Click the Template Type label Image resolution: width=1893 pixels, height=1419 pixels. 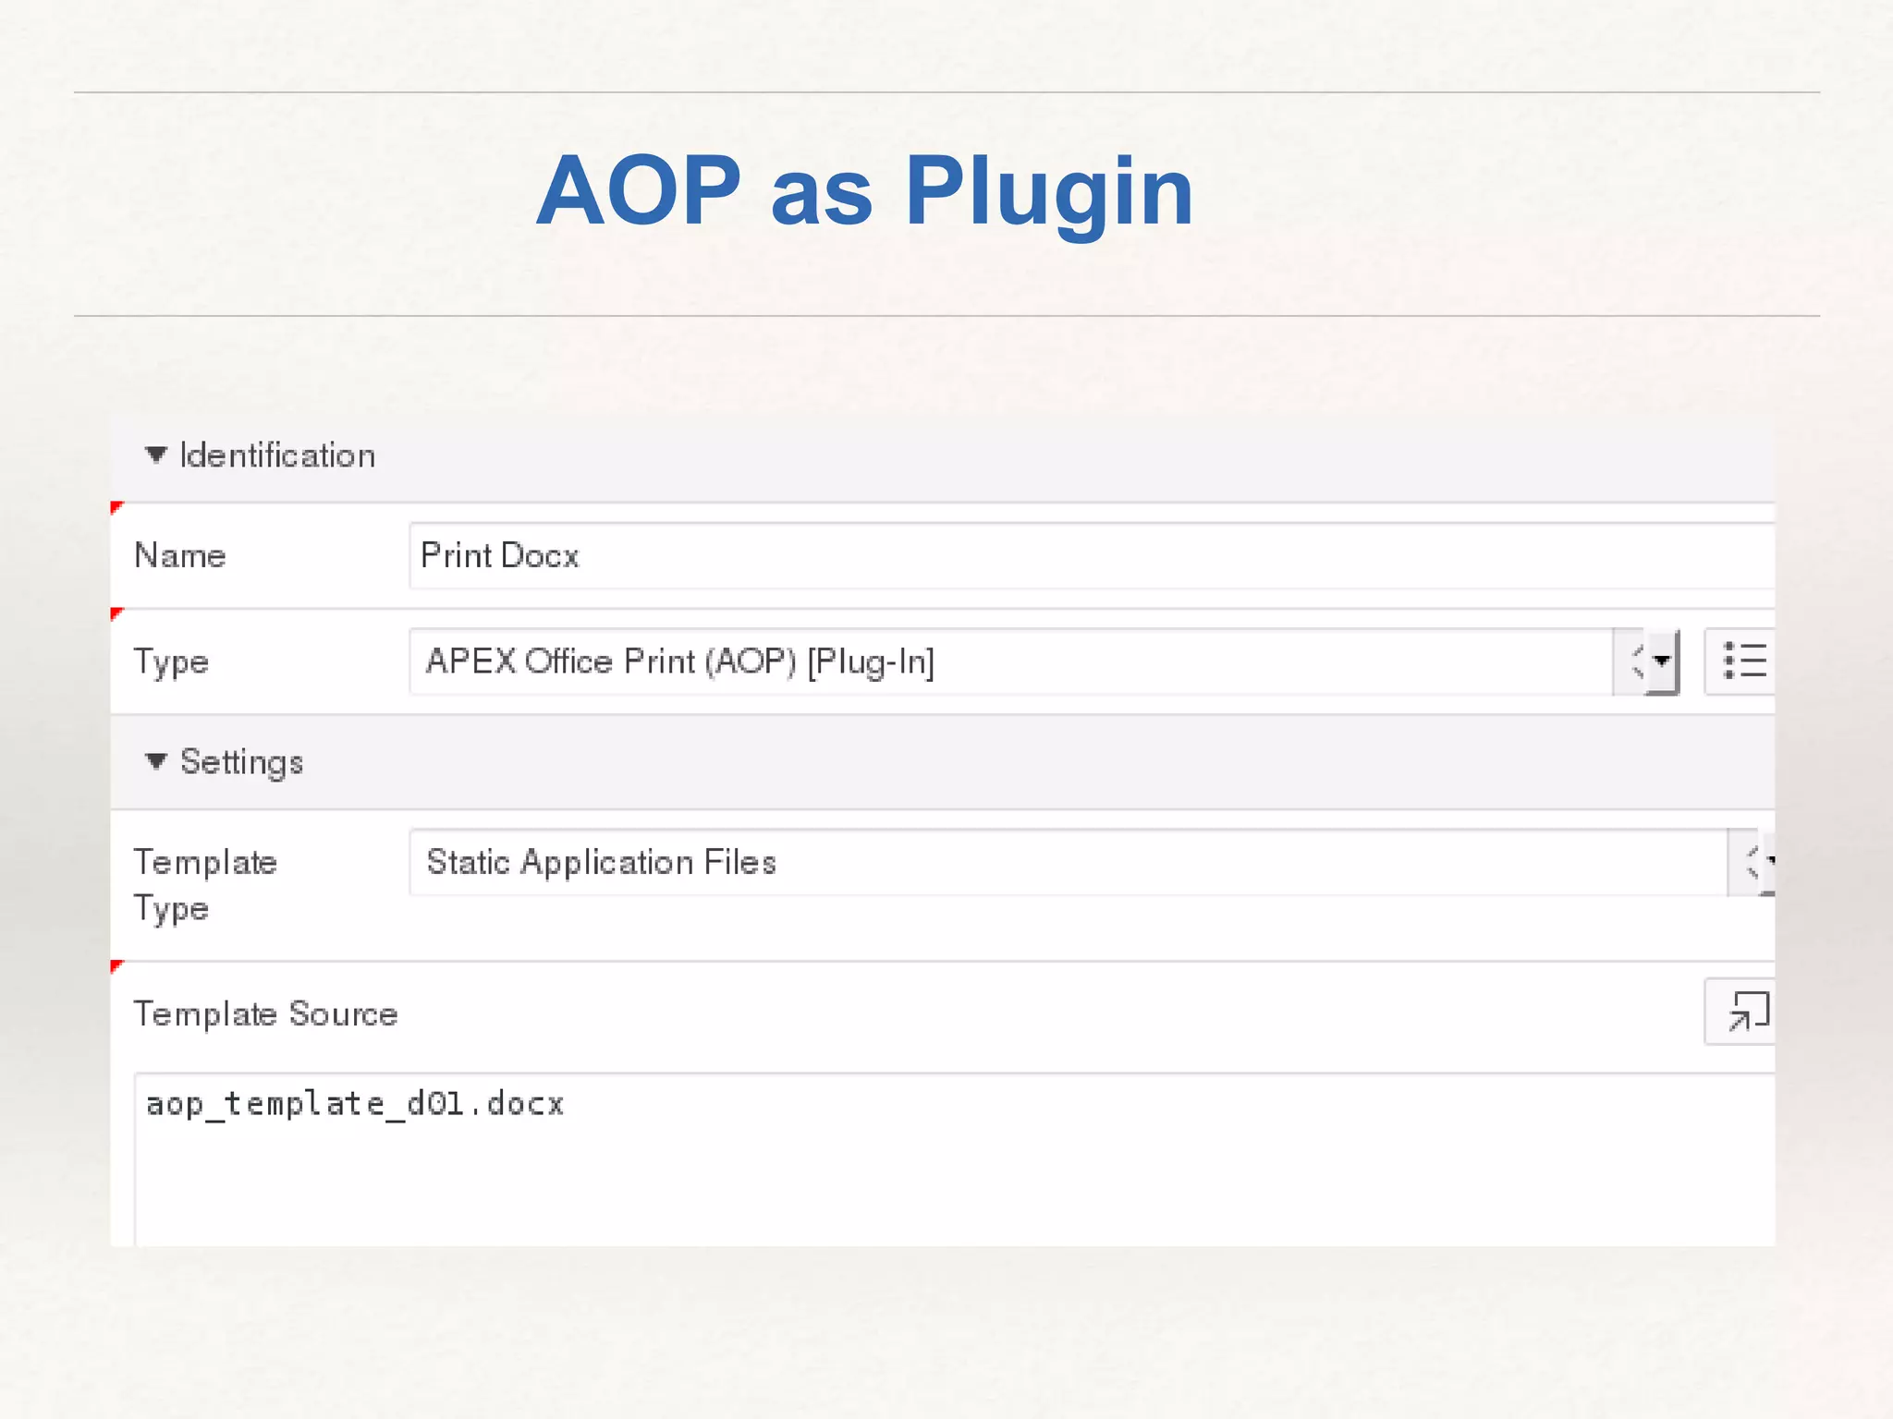coord(205,885)
